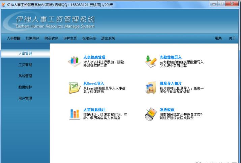
Task: Choose 切换用户 from the menu bar
Action: click(x=32, y=38)
